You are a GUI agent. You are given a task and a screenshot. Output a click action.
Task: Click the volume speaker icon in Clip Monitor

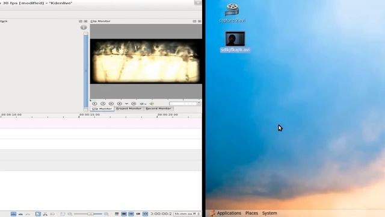click(152, 104)
